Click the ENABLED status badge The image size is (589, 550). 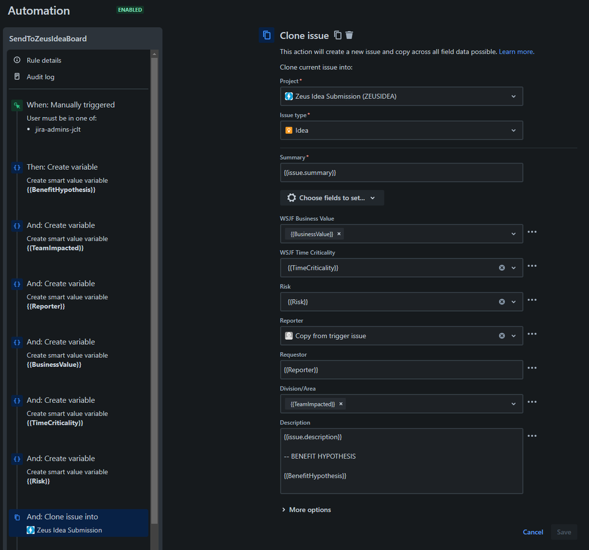pos(130,10)
